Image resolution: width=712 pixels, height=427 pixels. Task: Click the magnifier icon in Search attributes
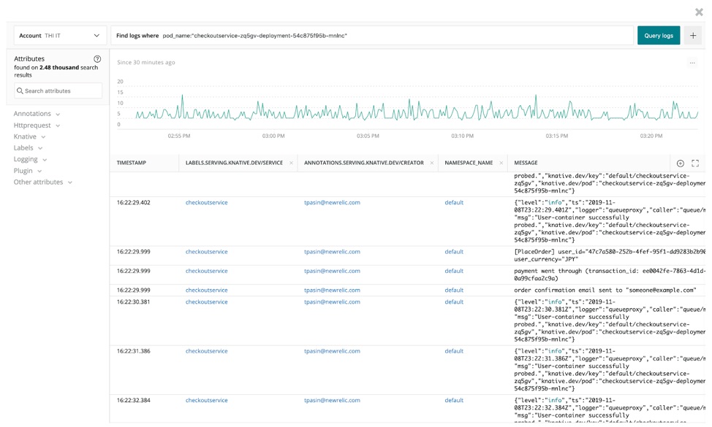20,91
